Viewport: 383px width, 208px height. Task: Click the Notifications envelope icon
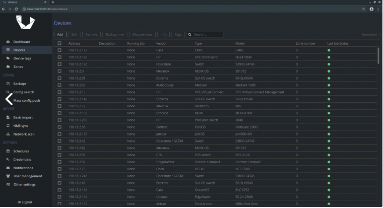(x=8, y=168)
